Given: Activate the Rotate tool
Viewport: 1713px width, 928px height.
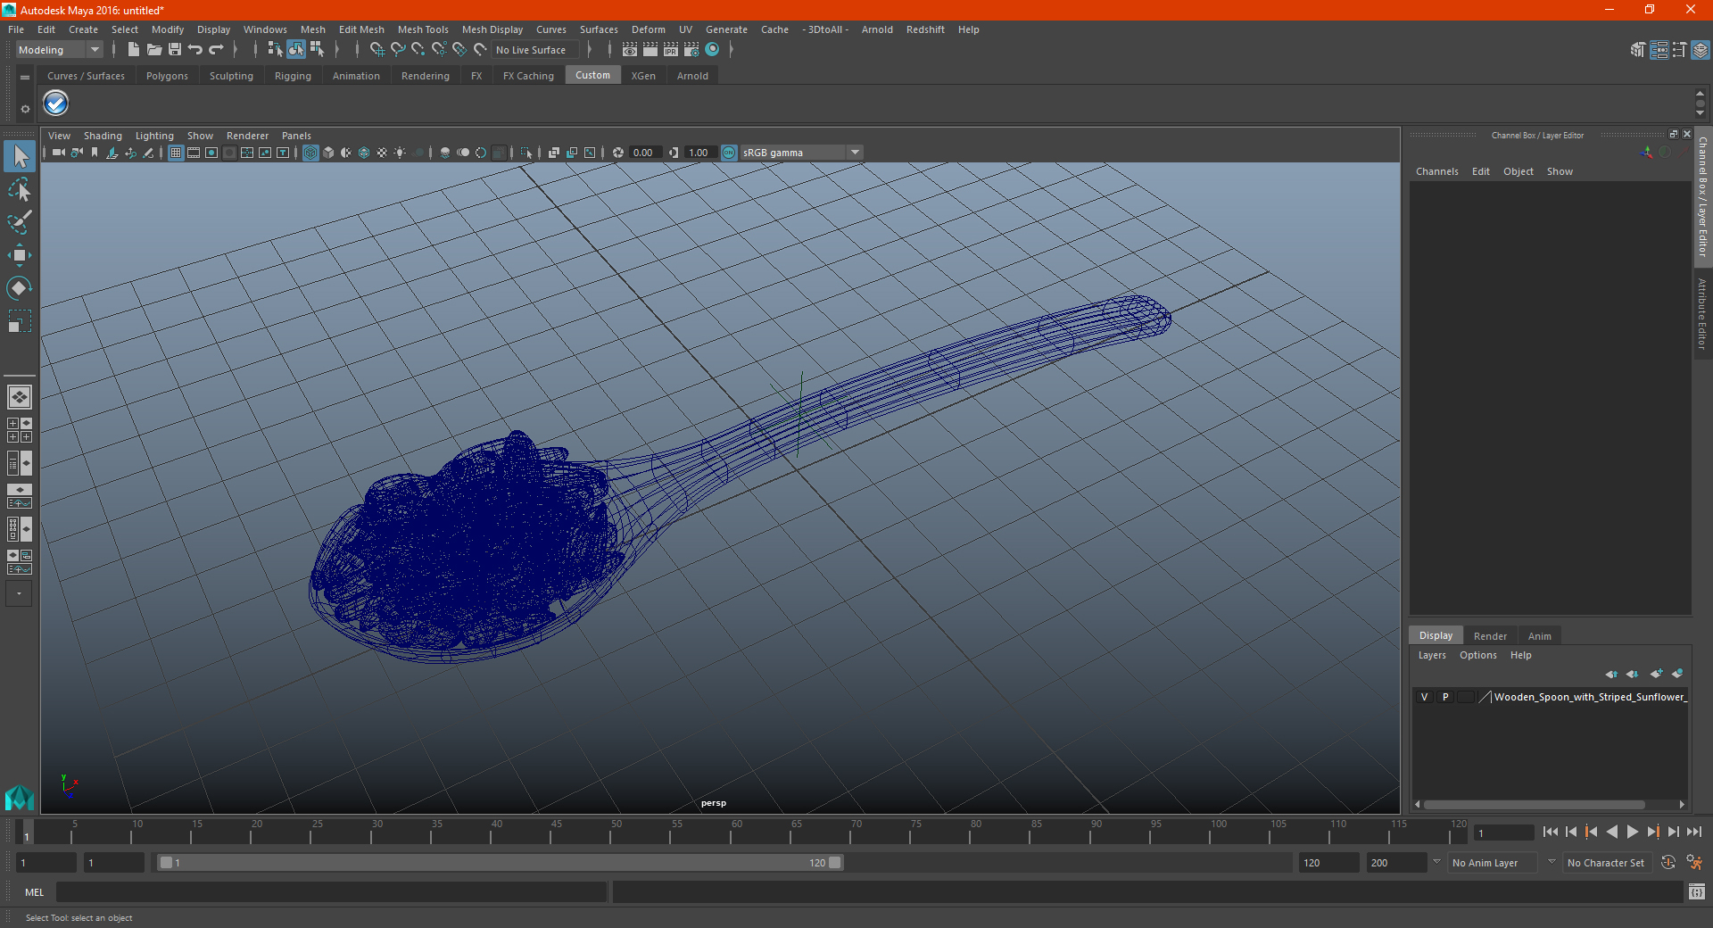Looking at the screenshot, I should tap(19, 288).
